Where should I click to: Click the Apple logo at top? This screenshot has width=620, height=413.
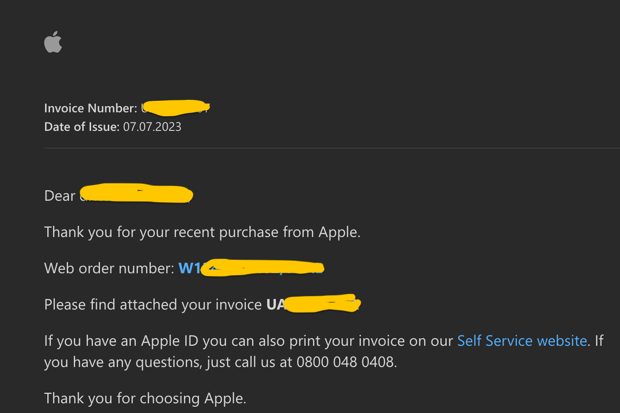tap(53, 42)
